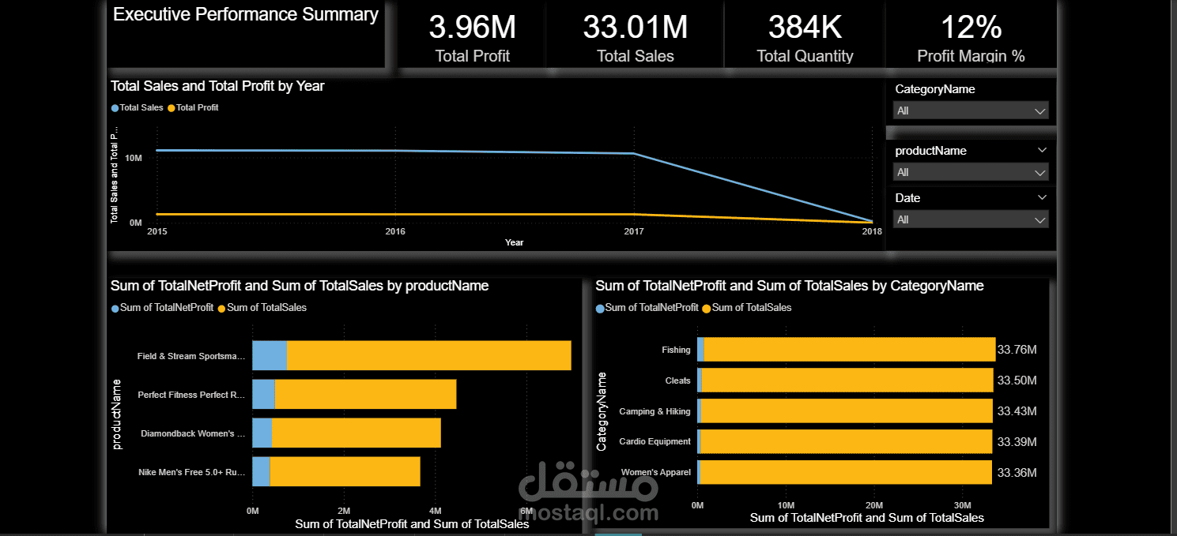Screen dimensions: 1177x536
Task: Click the 12% Profit Margin card
Action: 971,33
